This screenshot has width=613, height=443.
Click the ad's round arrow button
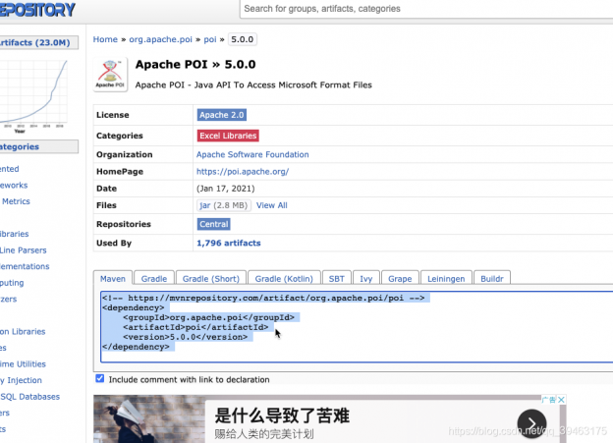click(531, 422)
